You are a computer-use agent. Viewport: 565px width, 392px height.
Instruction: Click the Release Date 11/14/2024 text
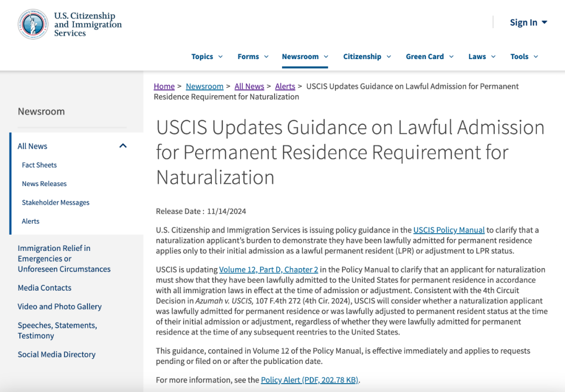point(201,211)
